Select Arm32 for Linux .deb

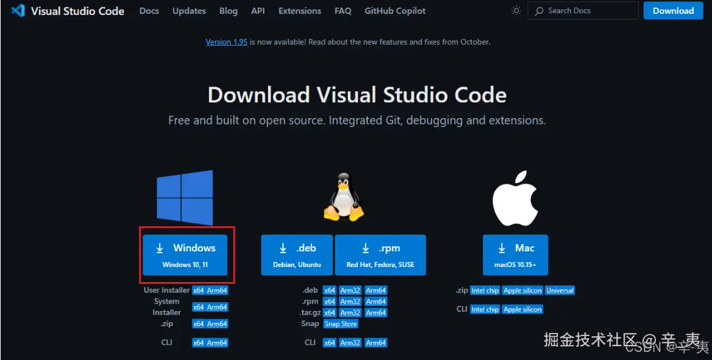(x=350, y=290)
